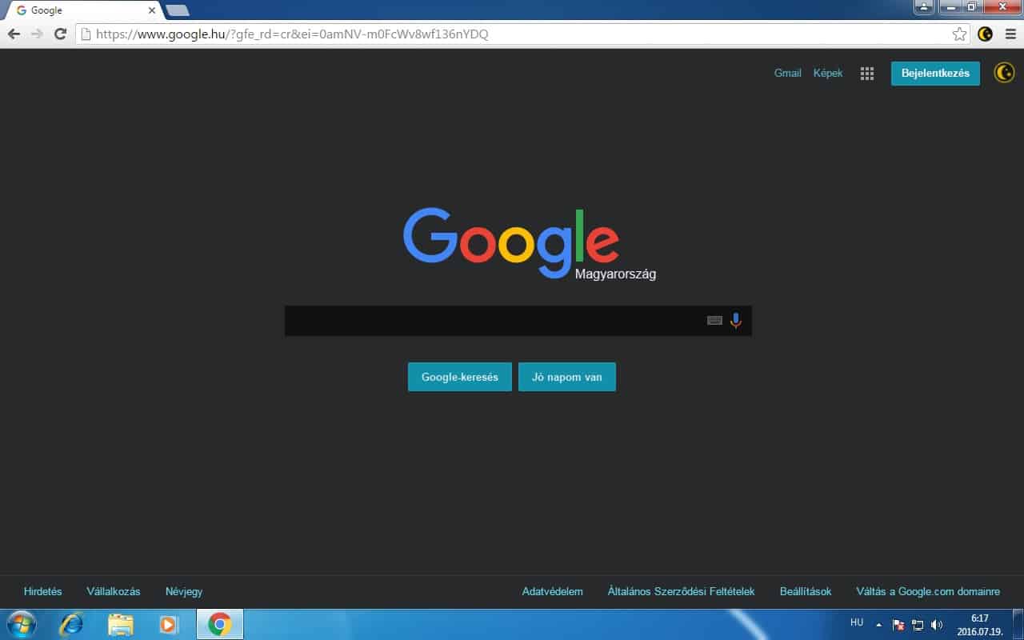Open the Névjegy footer link
Screen dimensions: 1024x640
point(184,592)
